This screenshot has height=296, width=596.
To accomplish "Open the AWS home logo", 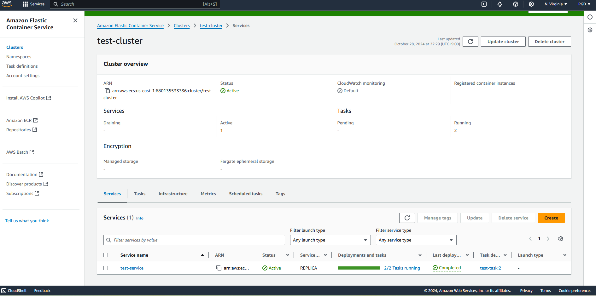I will coord(7,4).
